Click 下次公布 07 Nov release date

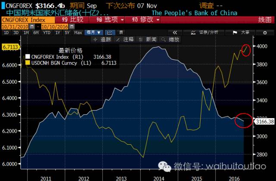131,6
